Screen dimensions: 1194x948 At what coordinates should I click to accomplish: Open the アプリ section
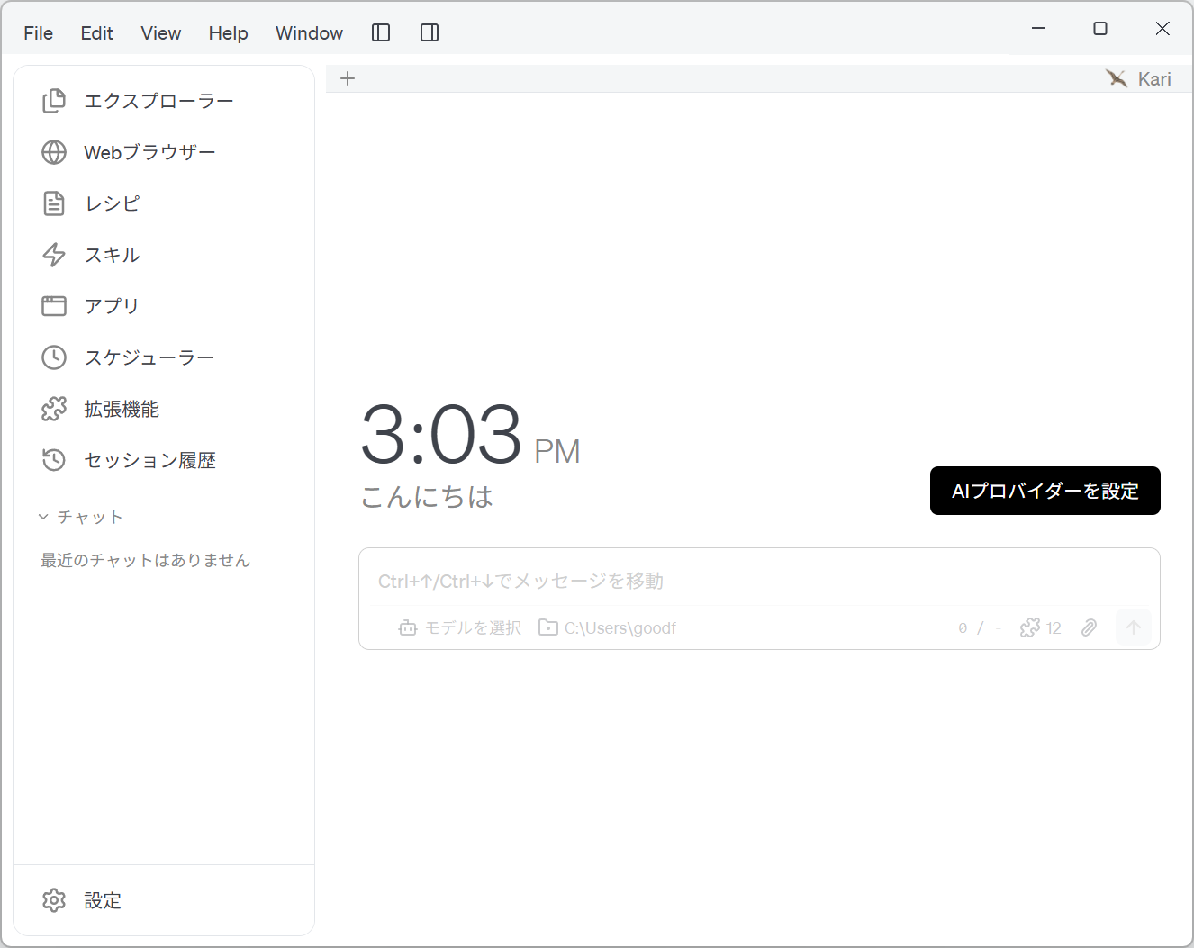pos(164,306)
